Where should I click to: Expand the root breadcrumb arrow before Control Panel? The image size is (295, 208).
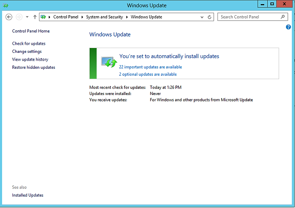pos(50,17)
